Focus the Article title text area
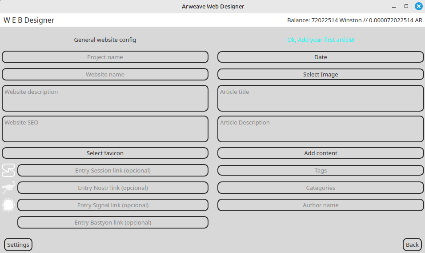 (x=321, y=98)
